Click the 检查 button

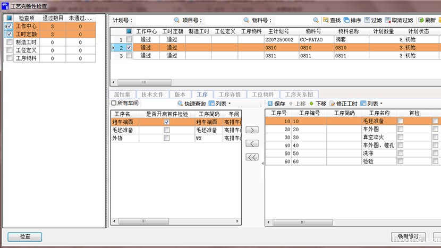coord(25,237)
